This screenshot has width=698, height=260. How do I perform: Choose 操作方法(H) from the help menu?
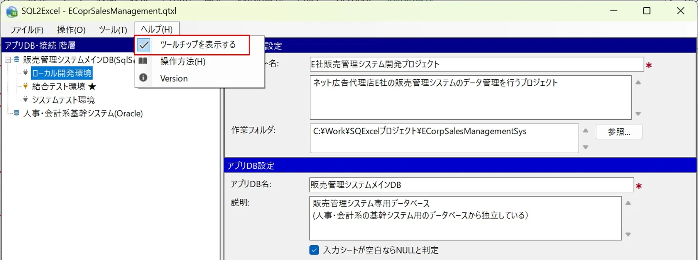coord(183,61)
